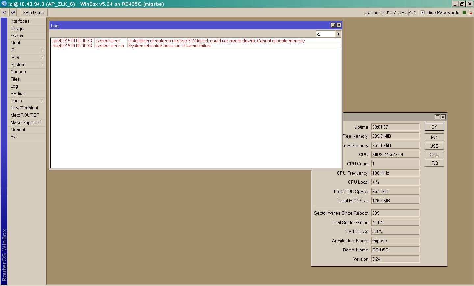Click Bad Blocks value 3.0 %
This screenshot has height=286, width=474.
[395, 231]
